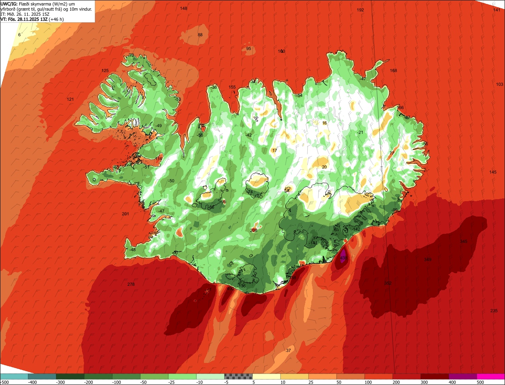505x385 pixels.
Task: Click the flux value -42 on the map
Action: pyautogui.click(x=249, y=135)
